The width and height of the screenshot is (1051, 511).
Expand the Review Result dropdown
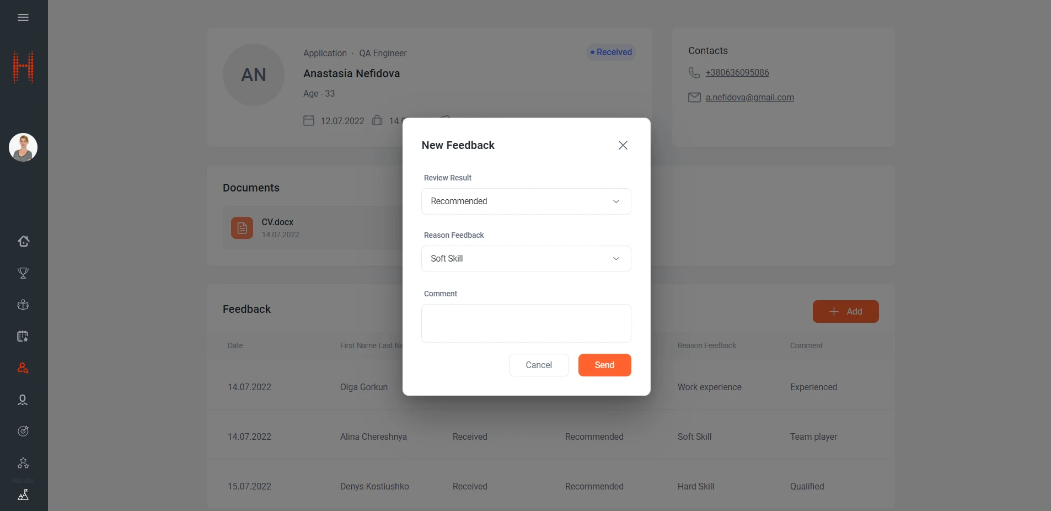(x=526, y=201)
